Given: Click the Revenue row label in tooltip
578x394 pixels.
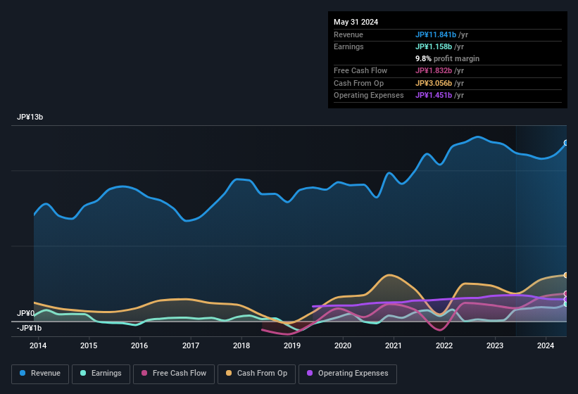Looking at the screenshot, I should 348,34.
